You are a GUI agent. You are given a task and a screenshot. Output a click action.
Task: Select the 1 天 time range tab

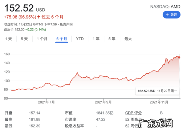(8, 39)
